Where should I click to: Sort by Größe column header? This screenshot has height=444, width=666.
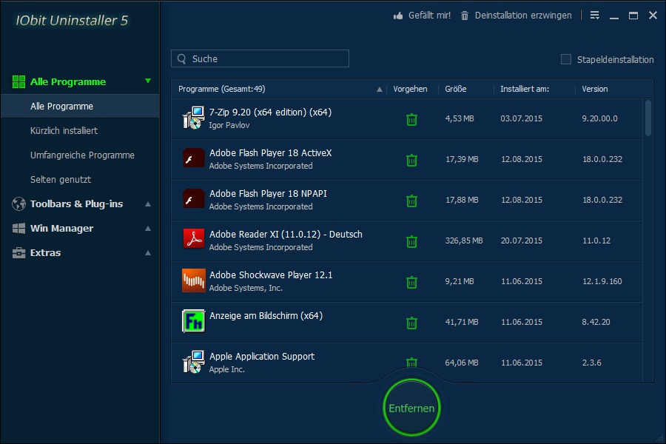click(456, 89)
